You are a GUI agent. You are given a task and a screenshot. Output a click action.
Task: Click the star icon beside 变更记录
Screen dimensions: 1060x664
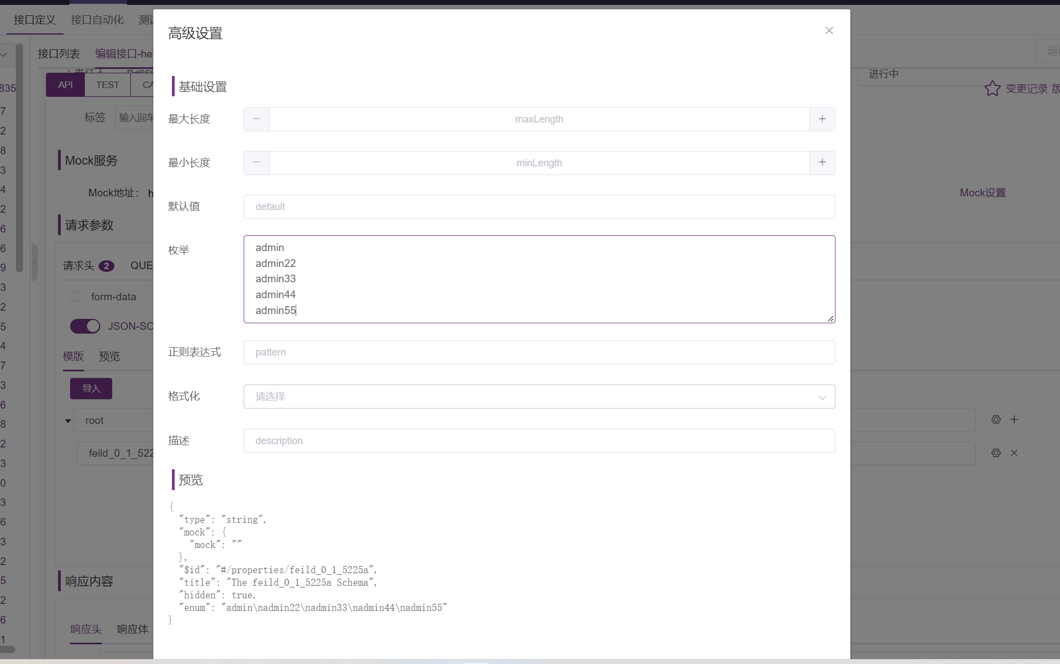click(x=992, y=89)
